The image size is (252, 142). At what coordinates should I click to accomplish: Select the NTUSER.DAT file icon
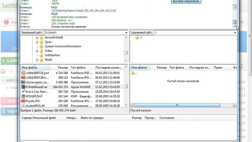pos(23,96)
